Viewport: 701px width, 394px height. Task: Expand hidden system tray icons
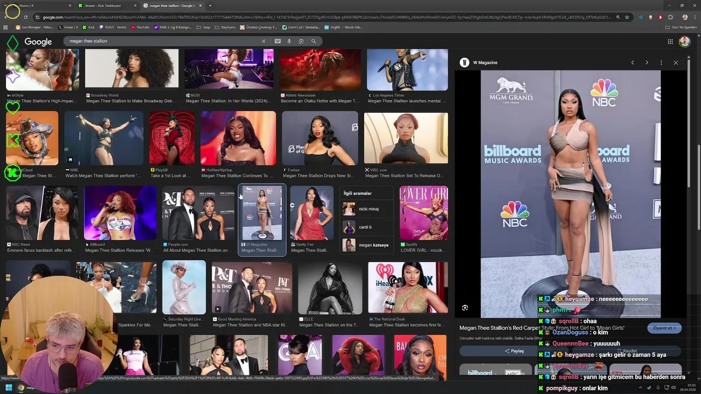(x=640, y=388)
